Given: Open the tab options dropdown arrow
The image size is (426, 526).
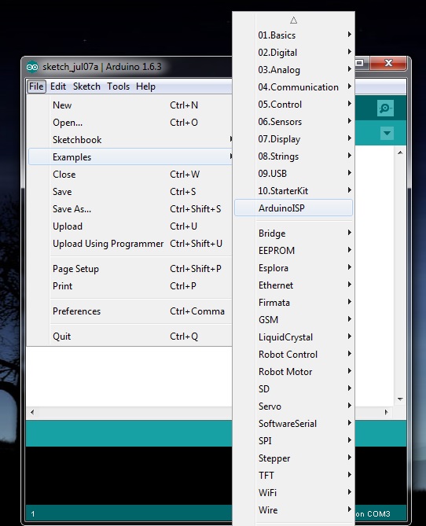Looking at the screenshot, I should point(387,133).
